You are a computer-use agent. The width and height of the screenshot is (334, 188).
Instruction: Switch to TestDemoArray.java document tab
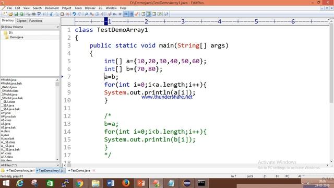tap(20, 171)
